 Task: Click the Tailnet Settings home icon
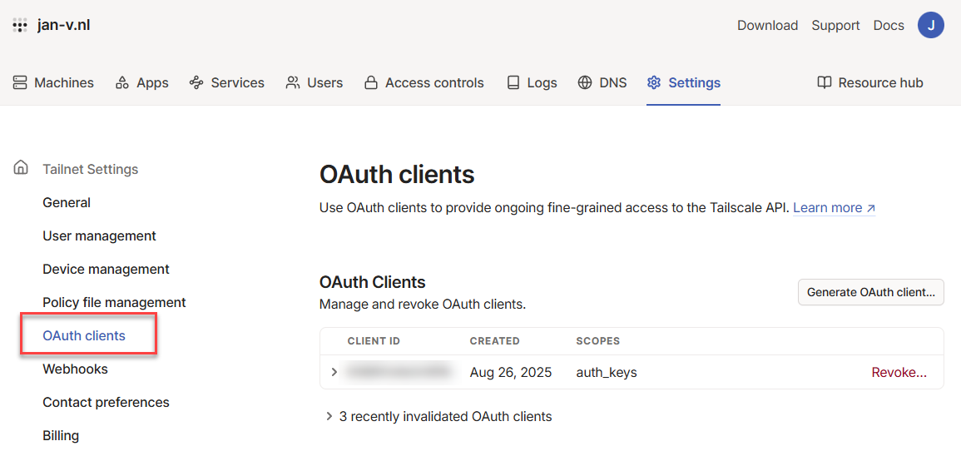coord(20,167)
